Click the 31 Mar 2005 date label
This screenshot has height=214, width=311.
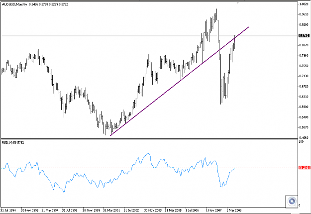click(173, 210)
